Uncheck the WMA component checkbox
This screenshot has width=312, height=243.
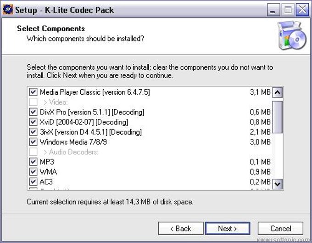click(x=33, y=172)
